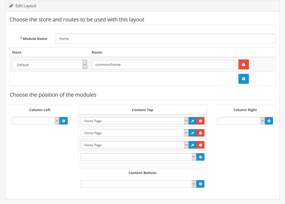Open the Column Left module dropdown
The image size is (285, 204).
[36, 121]
